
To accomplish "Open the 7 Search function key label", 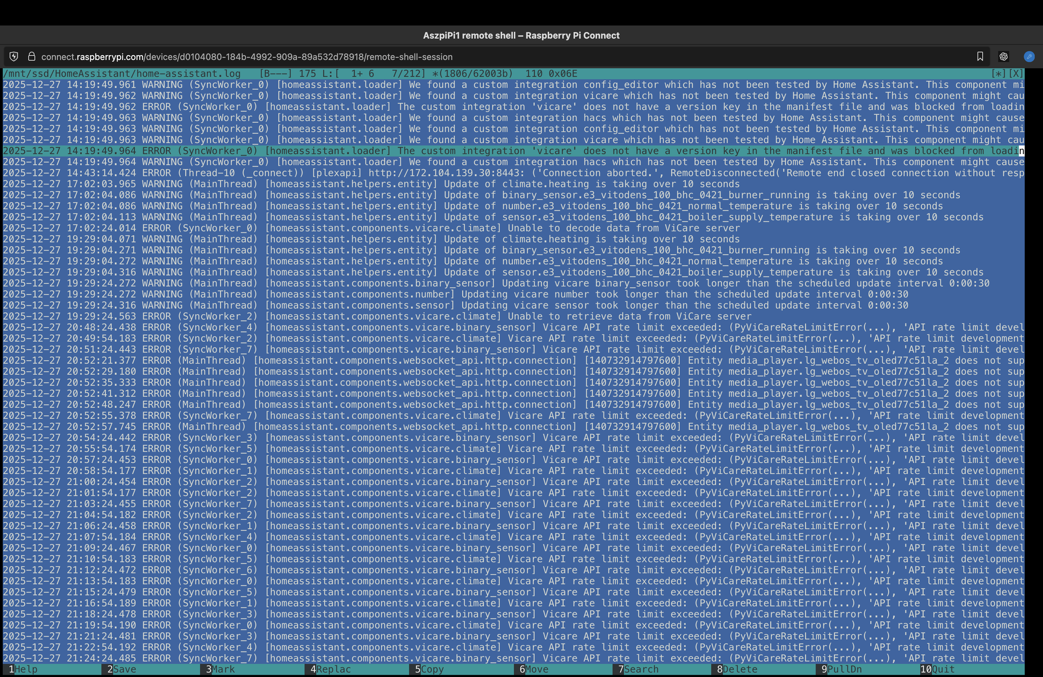I will pyautogui.click(x=641, y=669).
